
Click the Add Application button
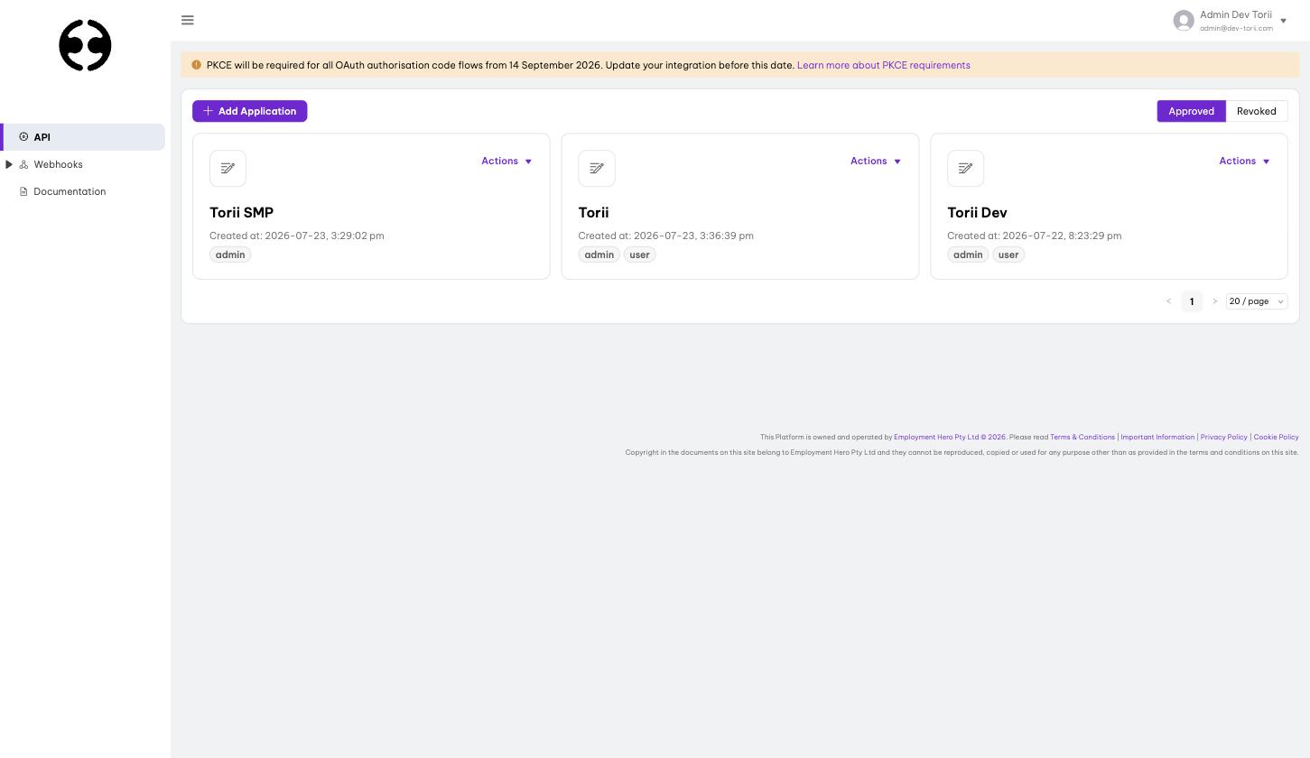250,111
